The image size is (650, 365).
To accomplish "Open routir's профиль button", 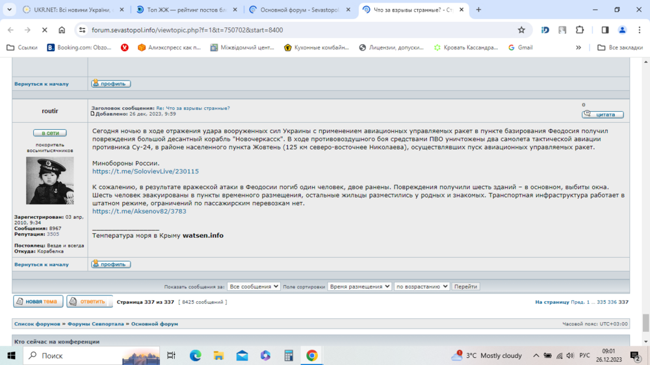I will coord(110,264).
